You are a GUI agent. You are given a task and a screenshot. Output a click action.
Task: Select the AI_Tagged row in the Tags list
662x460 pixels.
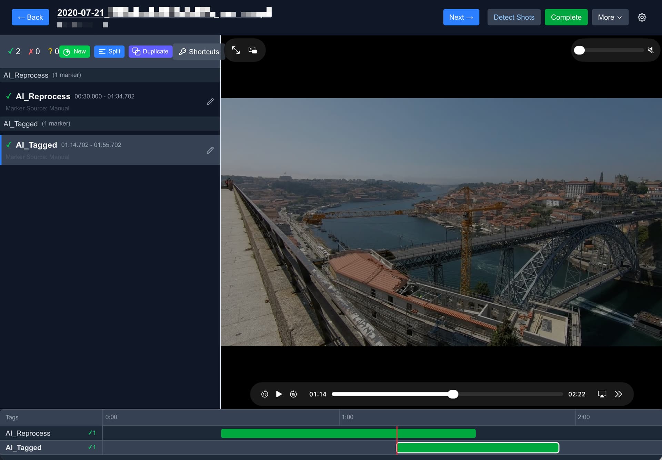click(x=23, y=448)
